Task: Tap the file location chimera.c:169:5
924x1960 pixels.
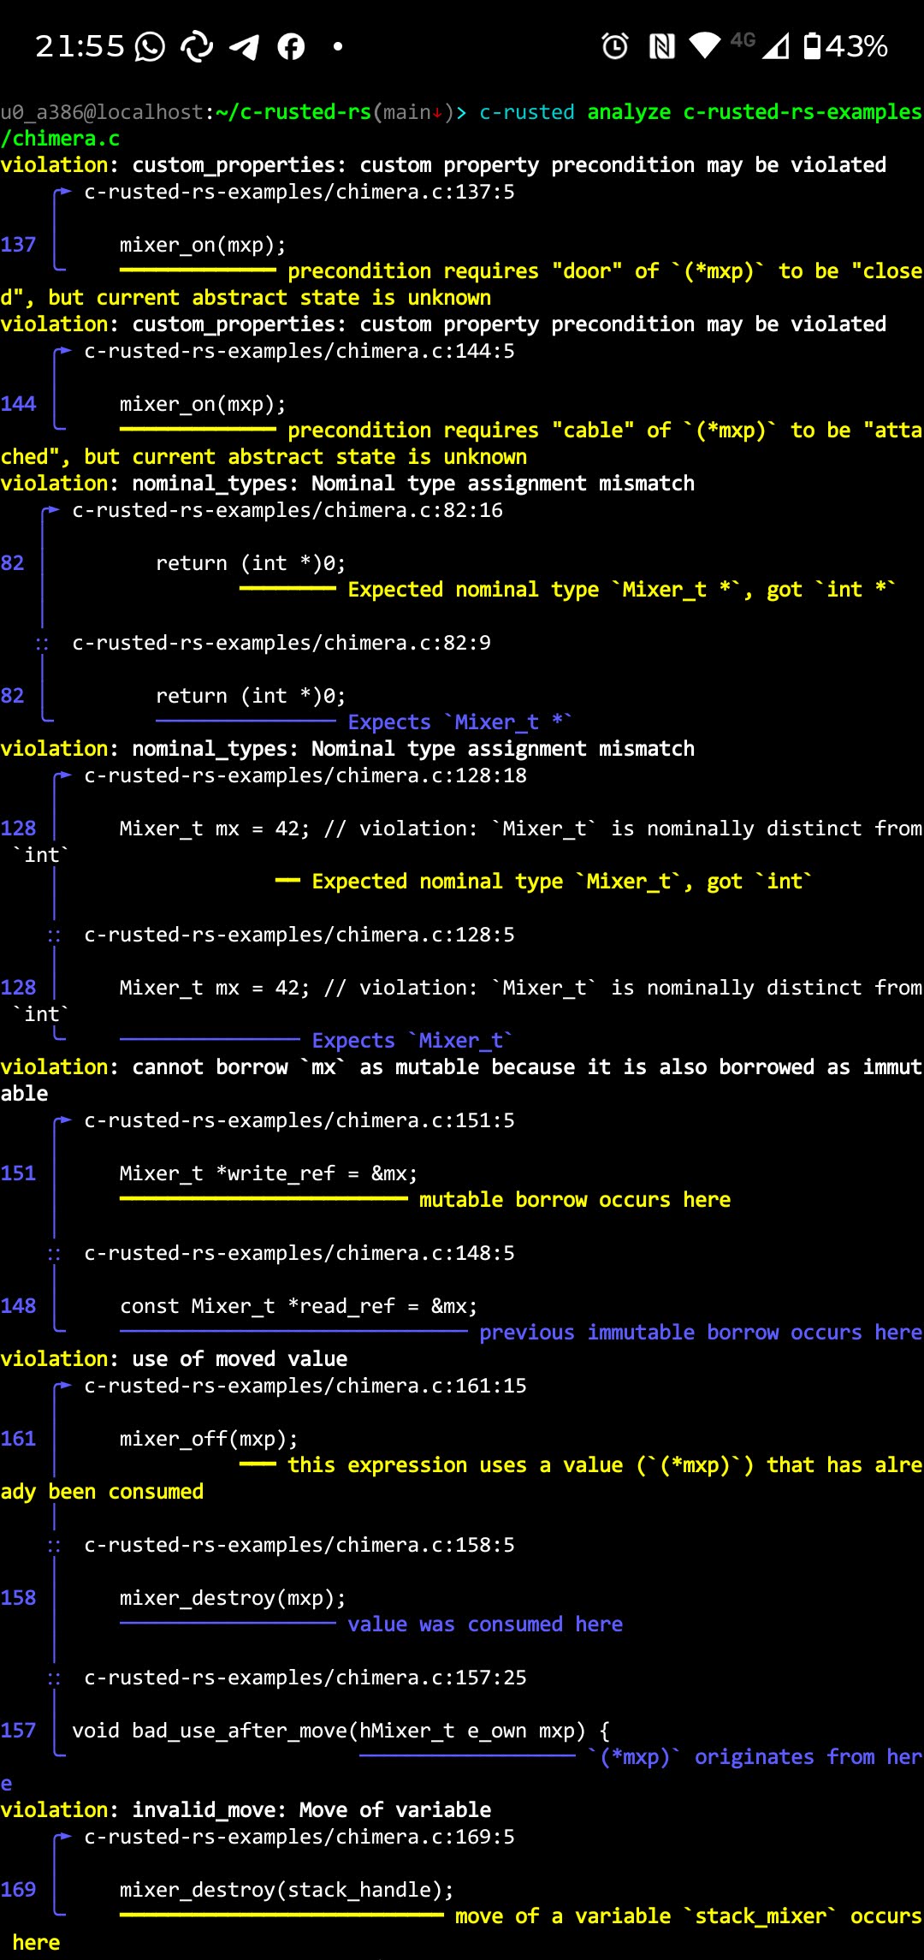Action: pos(299,1837)
